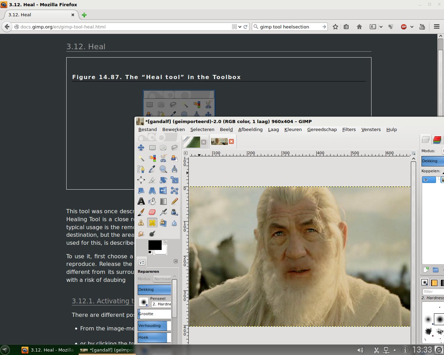This screenshot has height=355, width=444.
Task: Select the Blur/Sharpen droplet tool
Action: click(174, 223)
